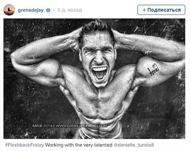
Task: Click the man's shouting open mouth
Action: point(100,73)
